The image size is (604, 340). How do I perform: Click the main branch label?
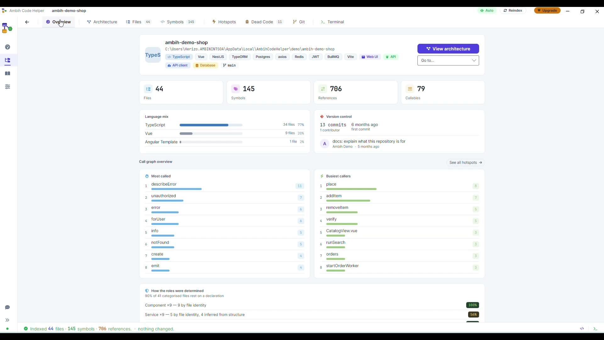pyautogui.click(x=229, y=65)
